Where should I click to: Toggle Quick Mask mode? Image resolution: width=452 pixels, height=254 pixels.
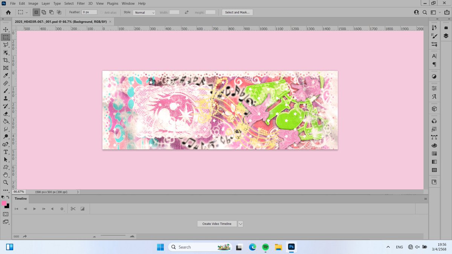tap(6, 214)
